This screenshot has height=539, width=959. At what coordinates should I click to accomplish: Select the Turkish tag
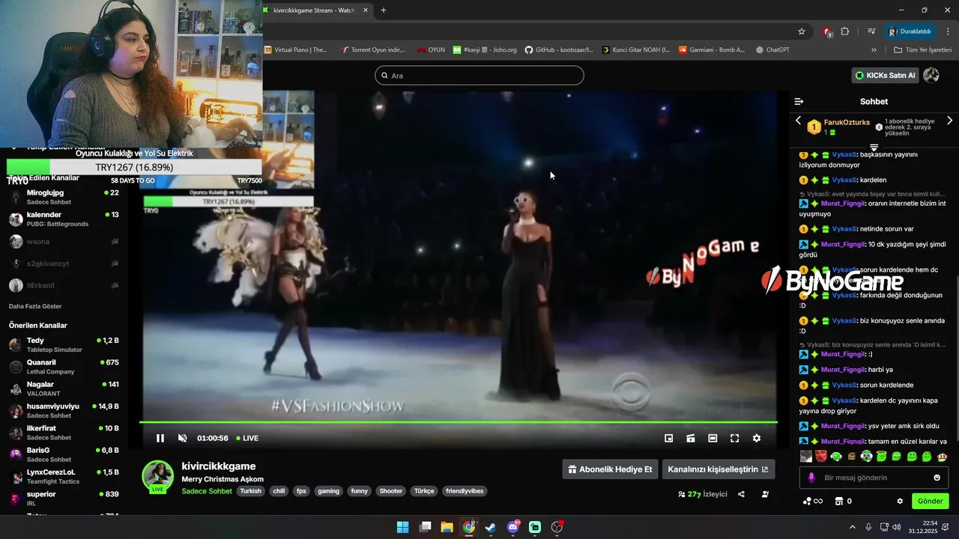[251, 491]
